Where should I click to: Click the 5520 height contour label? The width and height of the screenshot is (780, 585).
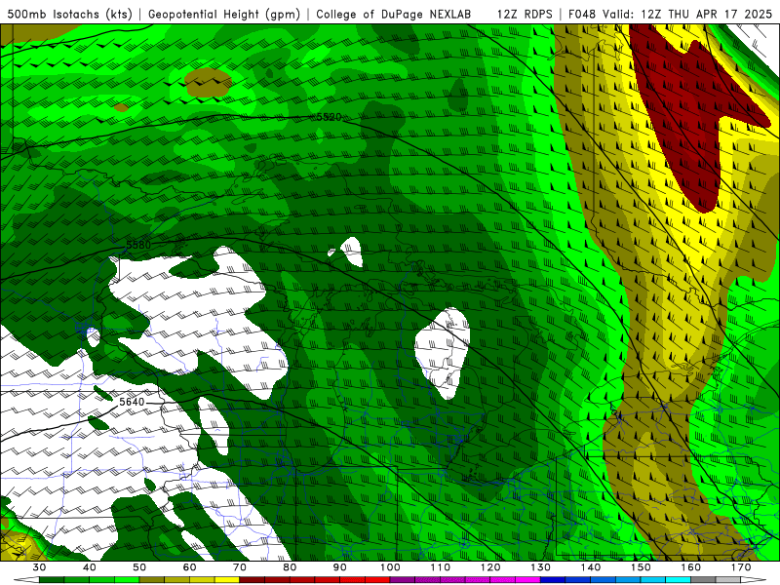(330, 117)
